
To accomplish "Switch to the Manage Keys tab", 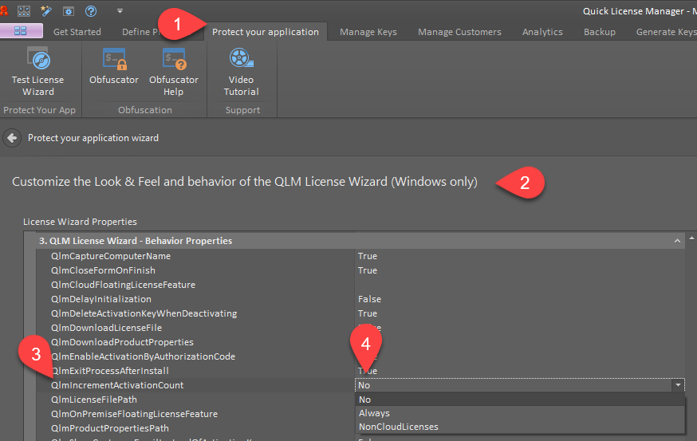I will tap(368, 32).
